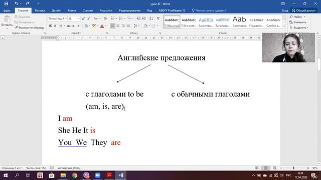321x180 pixels.
Task: Increase font size with the larger A icon
Action: (83, 18)
